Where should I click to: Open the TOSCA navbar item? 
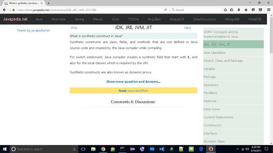(134, 19)
